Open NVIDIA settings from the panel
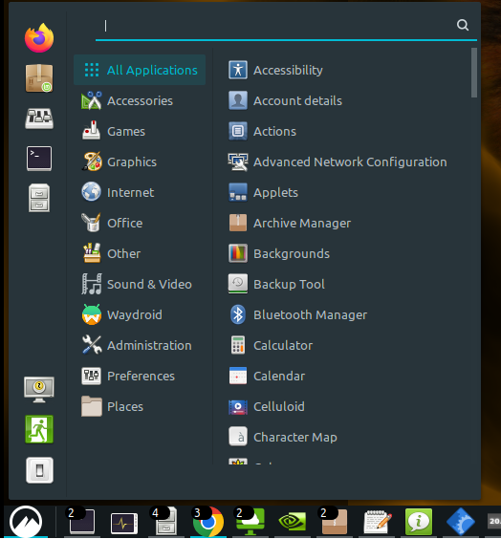Viewport: 501px width, 539px height. [292, 522]
